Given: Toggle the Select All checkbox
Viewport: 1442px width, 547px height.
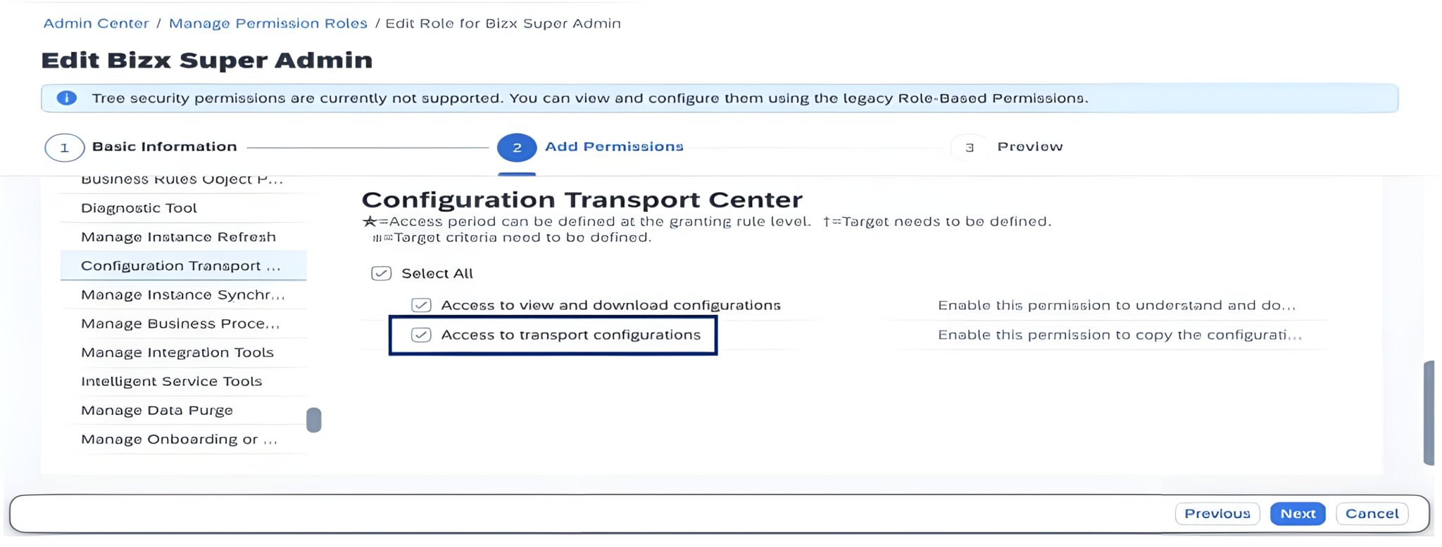Looking at the screenshot, I should point(381,273).
